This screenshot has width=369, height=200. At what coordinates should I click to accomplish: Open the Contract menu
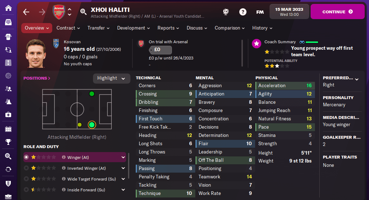click(x=68, y=28)
